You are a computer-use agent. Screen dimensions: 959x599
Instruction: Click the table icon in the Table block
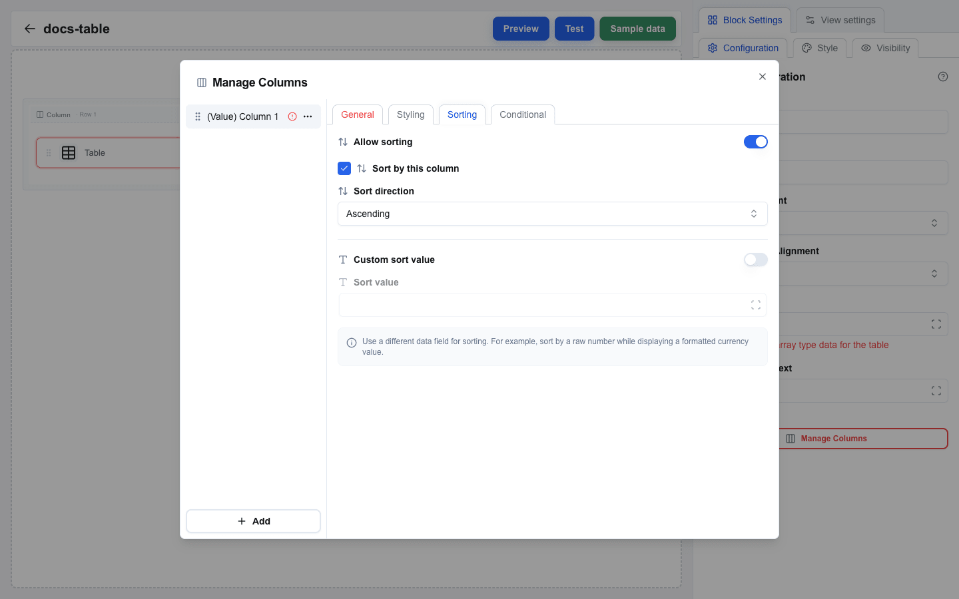coord(69,152)
